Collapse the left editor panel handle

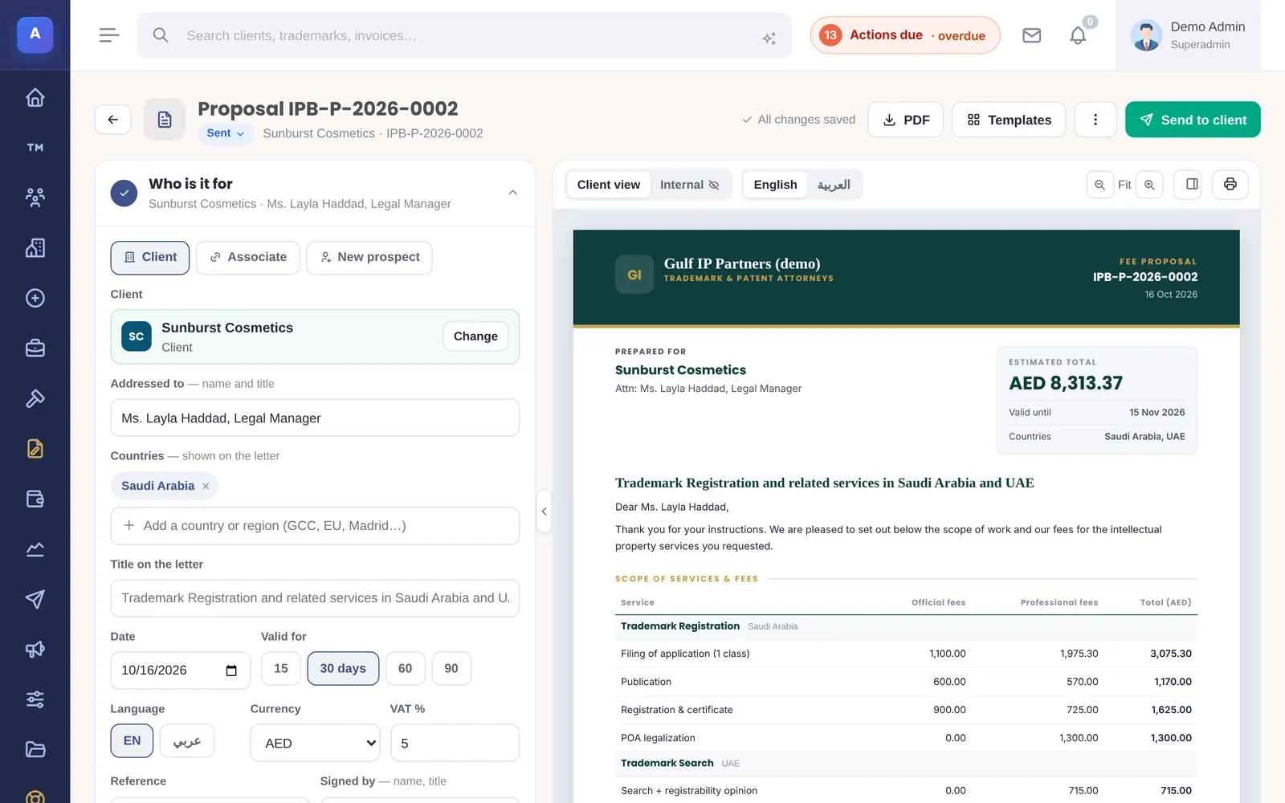(544, 512)
